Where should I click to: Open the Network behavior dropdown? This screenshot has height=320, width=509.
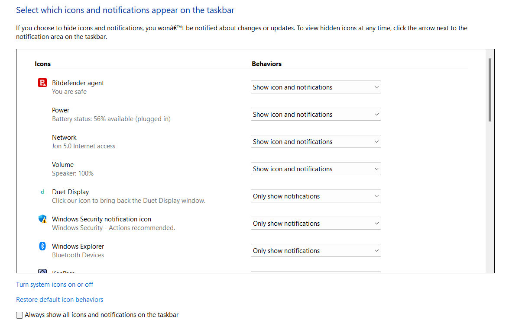[x=316, y=141]
